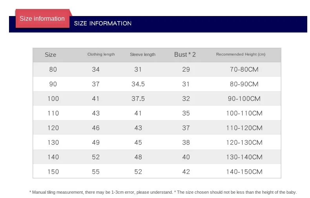Select the Size column header
This screenshot has height=198, width=310.
[x=51, y=55]
